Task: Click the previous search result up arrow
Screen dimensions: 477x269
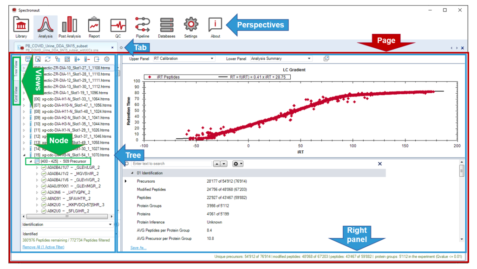Action: point(216,164)
